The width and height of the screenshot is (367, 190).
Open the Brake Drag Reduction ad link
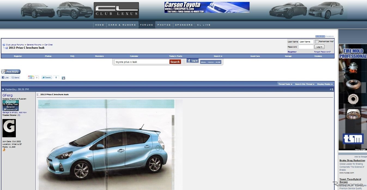pyautogui.click(x=352, y=160)
